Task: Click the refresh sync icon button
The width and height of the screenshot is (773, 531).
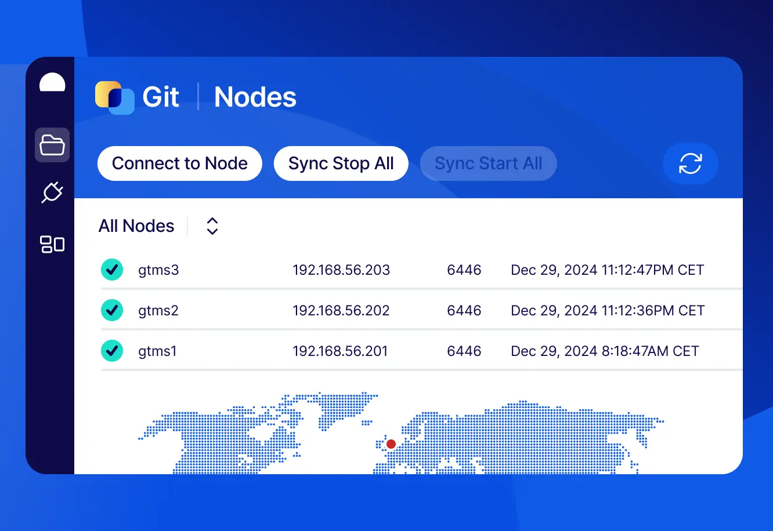Action: (691, 163)
